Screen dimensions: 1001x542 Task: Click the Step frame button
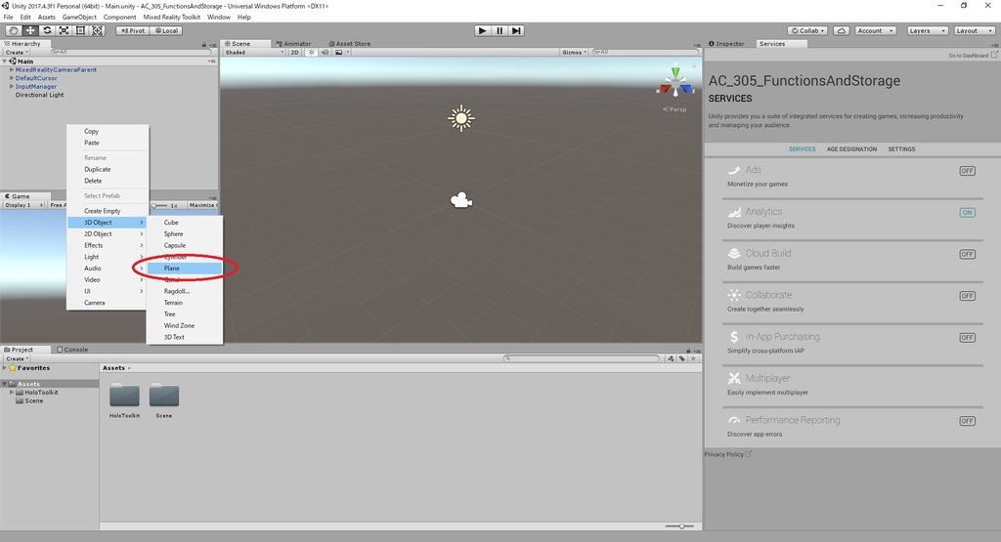[516, 30]
